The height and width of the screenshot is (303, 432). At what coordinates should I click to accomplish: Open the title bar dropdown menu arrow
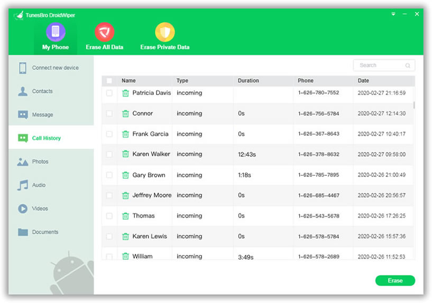[x=393, y=14]
